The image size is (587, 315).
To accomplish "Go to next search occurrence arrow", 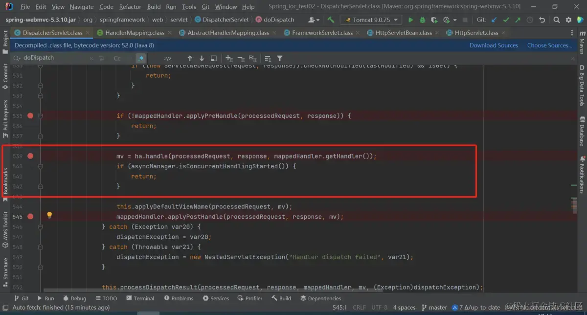I will pos(202,58).
